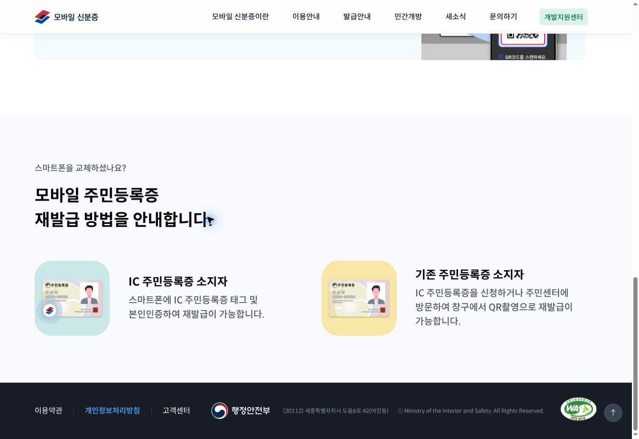The image size is (639, 439).
Task: Click the back-to-top arrow button
Action: [613, 412]
